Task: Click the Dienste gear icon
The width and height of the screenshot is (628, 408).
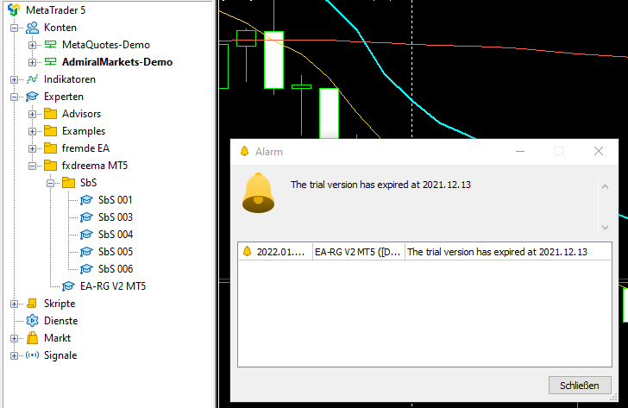Action: coord(32,321)
